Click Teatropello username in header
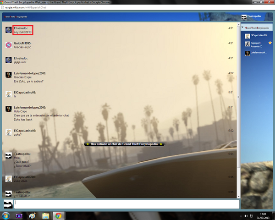 click(x=254, y=16)
